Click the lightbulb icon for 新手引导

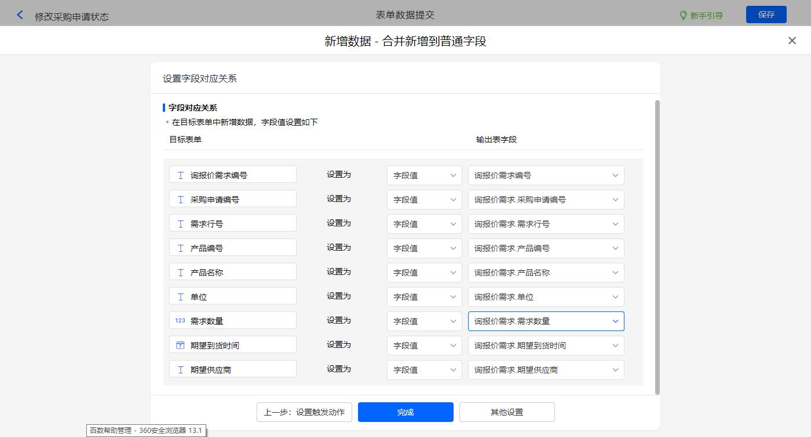click(x=683, y=16)
